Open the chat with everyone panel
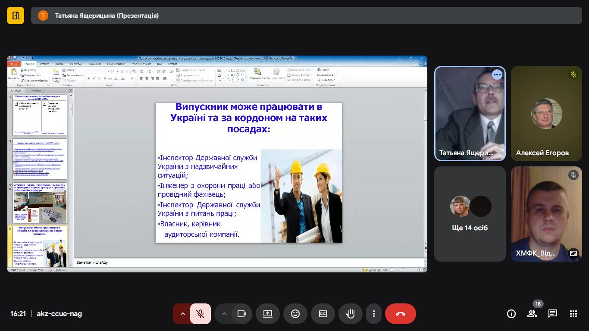The width and height of the screenshot is (589, 331). [553, 314]
